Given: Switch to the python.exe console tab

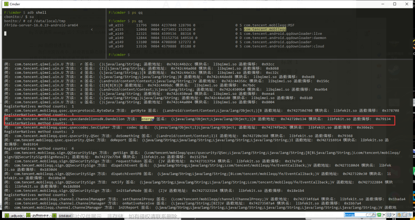Looking at the screenshot, I should coord(37,215).
